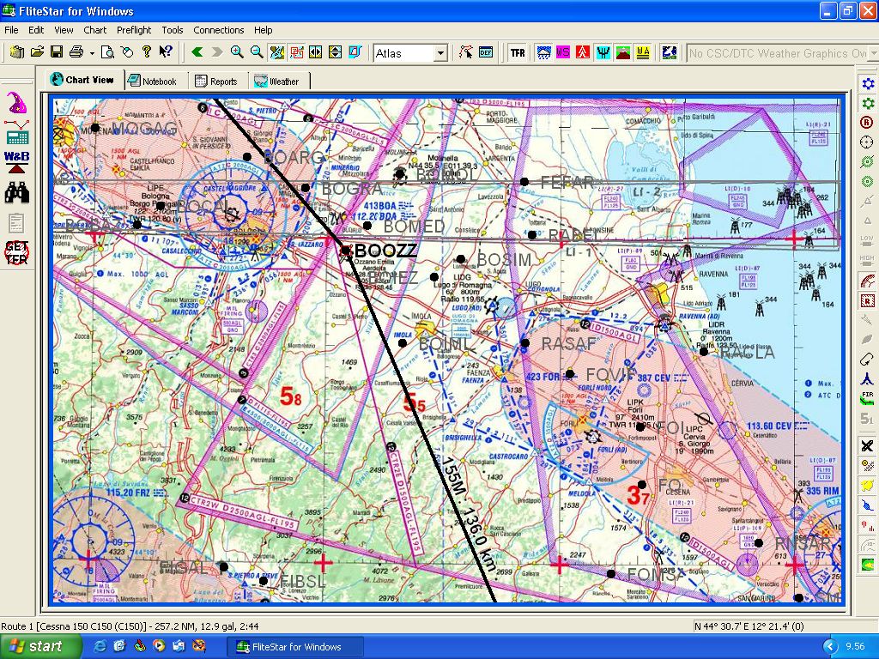Click the zoom in magnifier
The width and height of the screenshot is (879, 659).
[x=237, y=52]
